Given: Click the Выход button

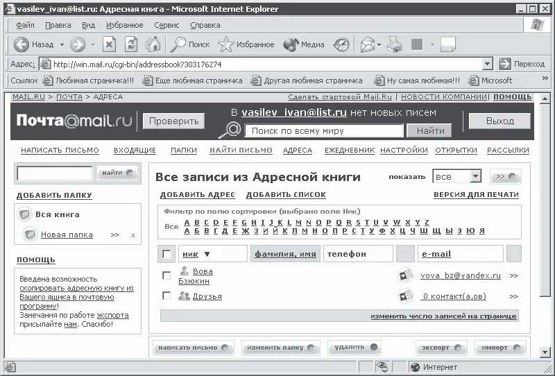Looking at the screenshot, I should (x=499, y=121).
